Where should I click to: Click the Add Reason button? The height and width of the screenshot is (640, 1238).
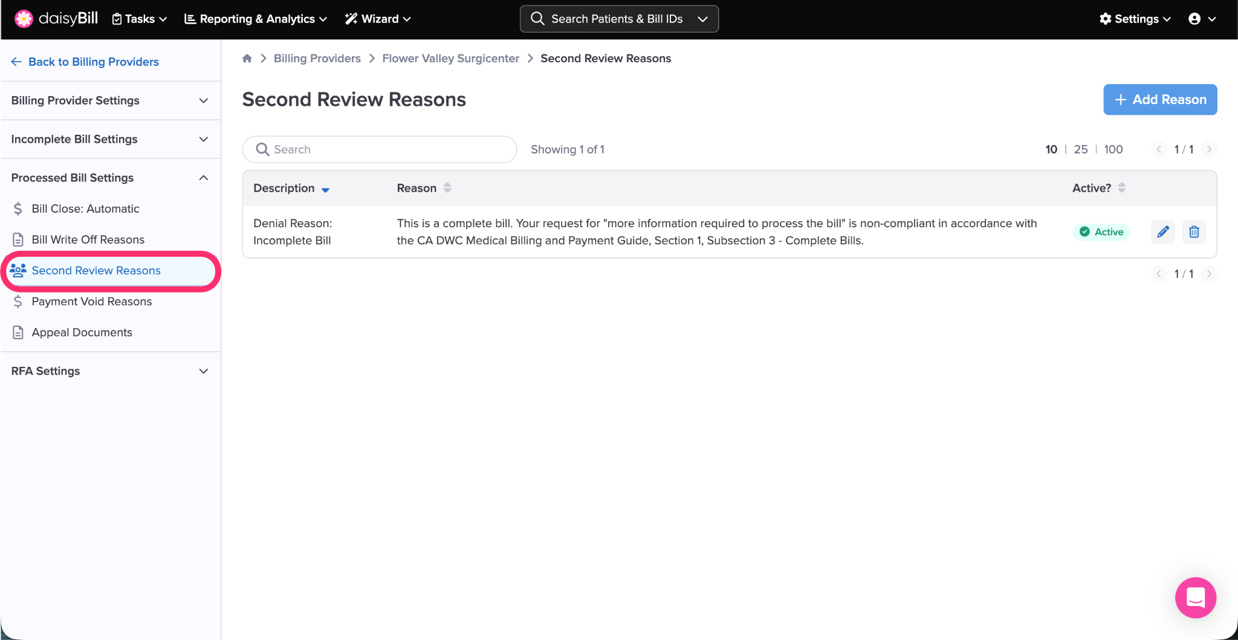click(1159, 100)
